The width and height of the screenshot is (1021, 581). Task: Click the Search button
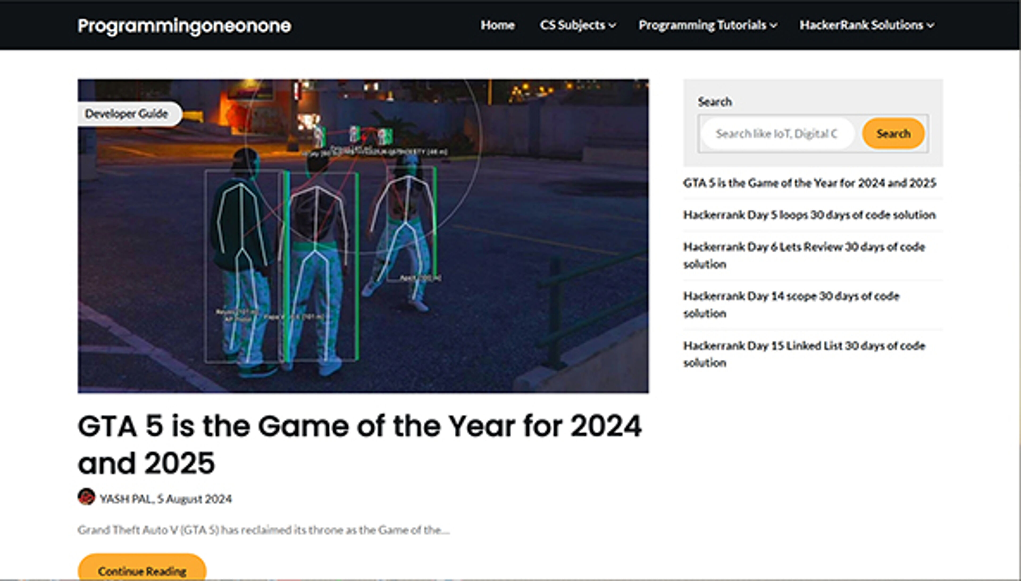pos(893,134)
